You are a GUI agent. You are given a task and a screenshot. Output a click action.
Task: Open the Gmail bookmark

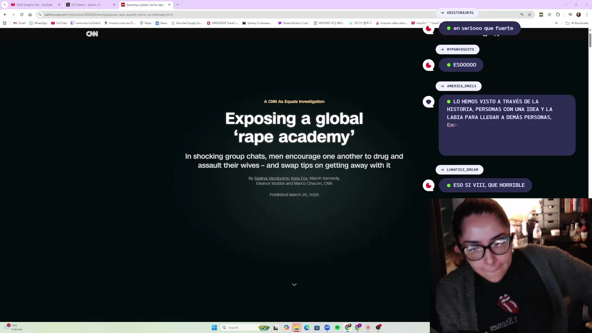19,23
